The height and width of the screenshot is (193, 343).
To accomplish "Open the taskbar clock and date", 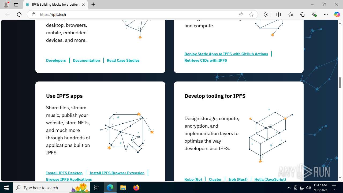I will click(320, 188).
